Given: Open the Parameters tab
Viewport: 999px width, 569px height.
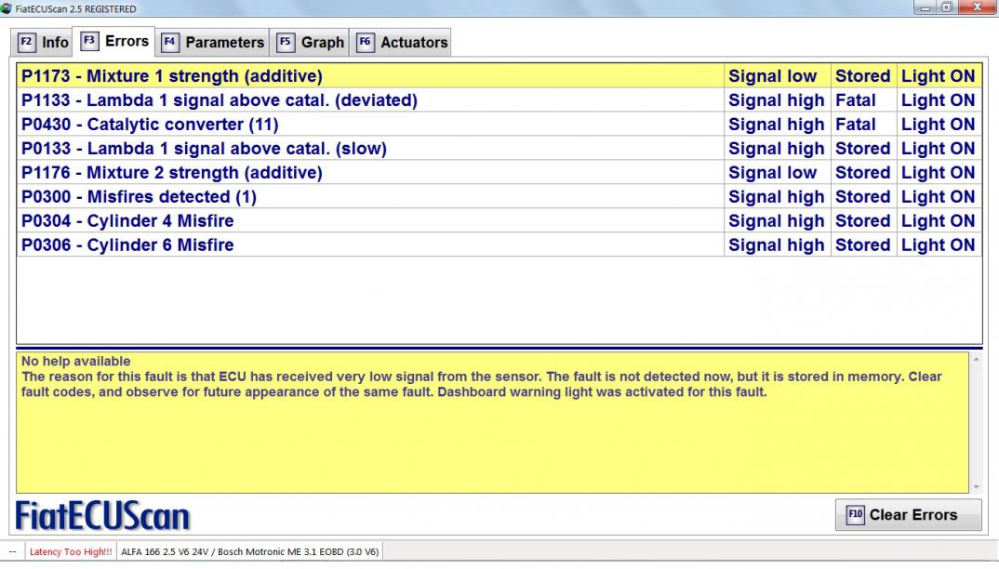Looking at the screenshot, I should click(212, 43).
